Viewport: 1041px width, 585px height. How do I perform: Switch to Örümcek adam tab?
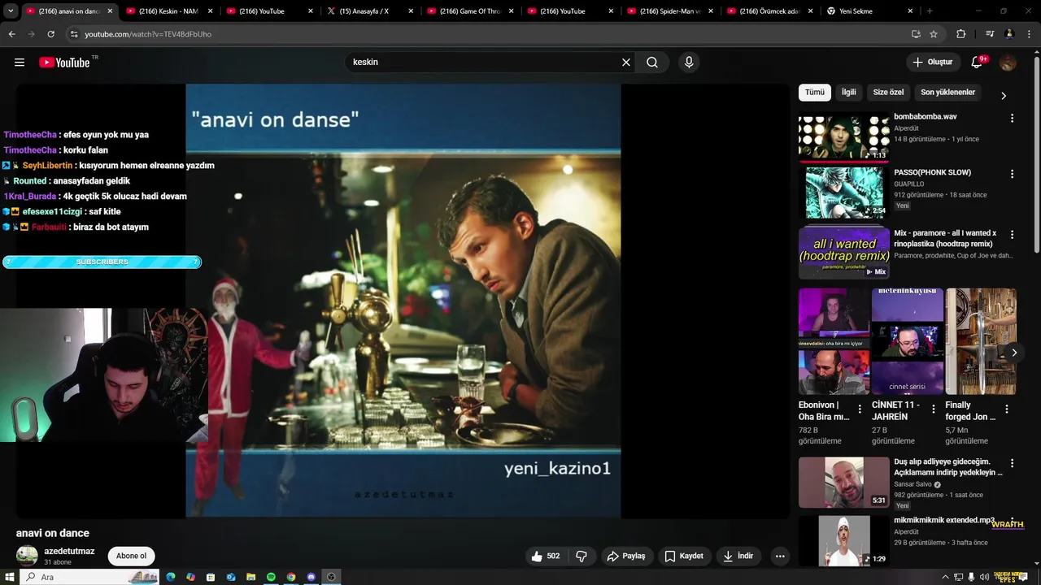tap(769, 11)
